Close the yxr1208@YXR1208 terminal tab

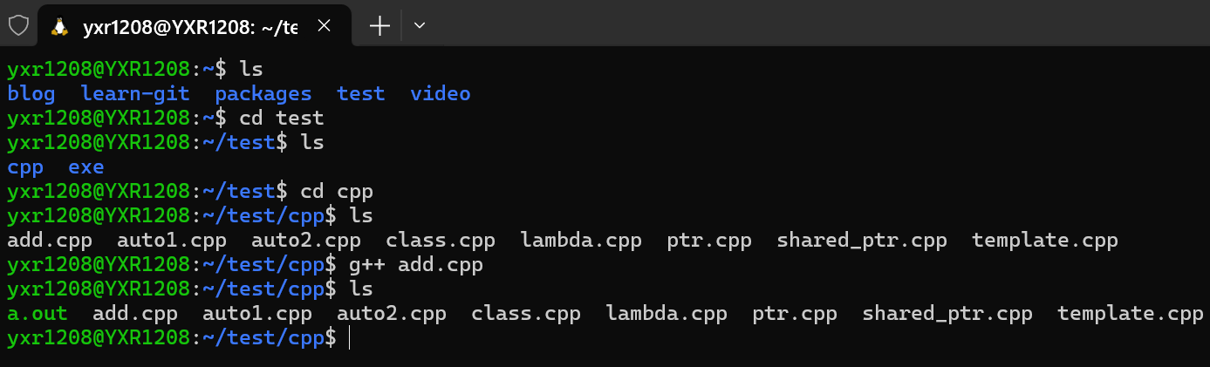[324, 26]
